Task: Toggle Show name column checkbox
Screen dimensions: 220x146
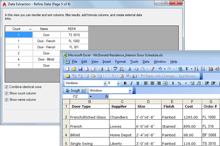Action: (x=6, y=100)
